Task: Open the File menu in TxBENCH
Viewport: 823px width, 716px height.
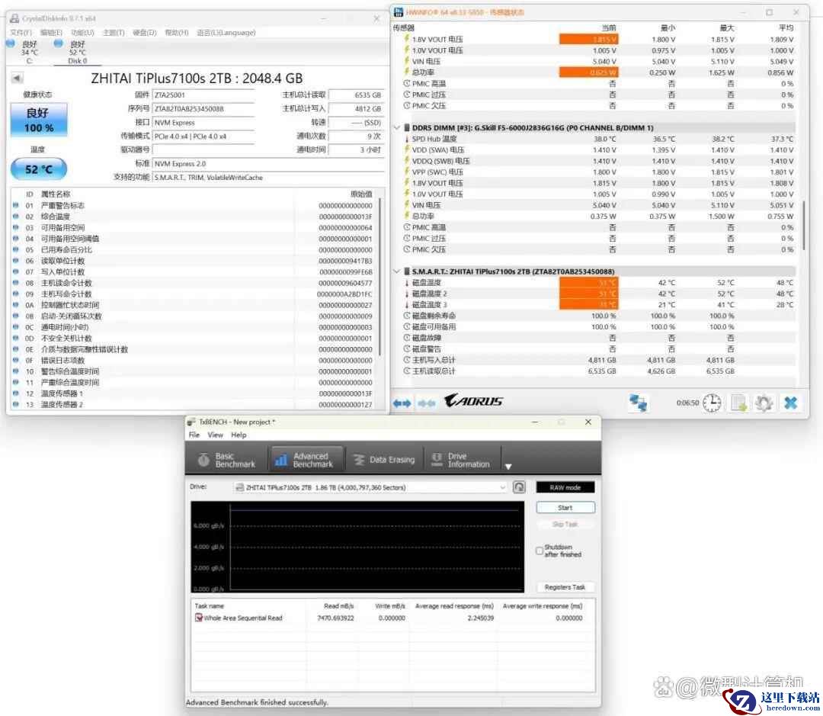Action: point(194,435)
